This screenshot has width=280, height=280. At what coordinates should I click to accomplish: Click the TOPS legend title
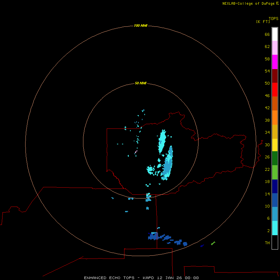(x=273, y=19)
